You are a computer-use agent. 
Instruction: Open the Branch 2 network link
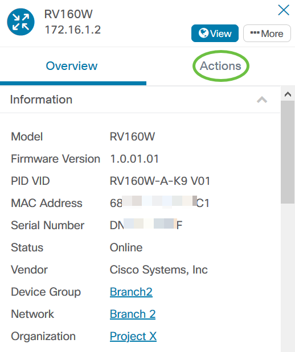[133, 314]
